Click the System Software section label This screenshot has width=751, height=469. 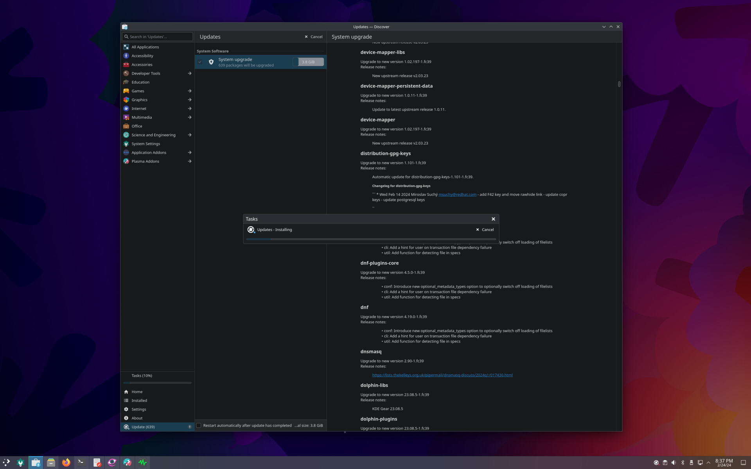pos(212,51)
